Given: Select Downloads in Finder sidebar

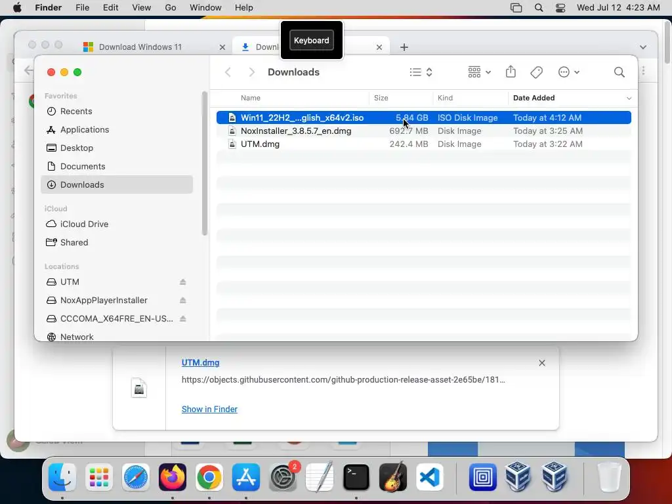Looking at the screenshot, I should [117, 184].
